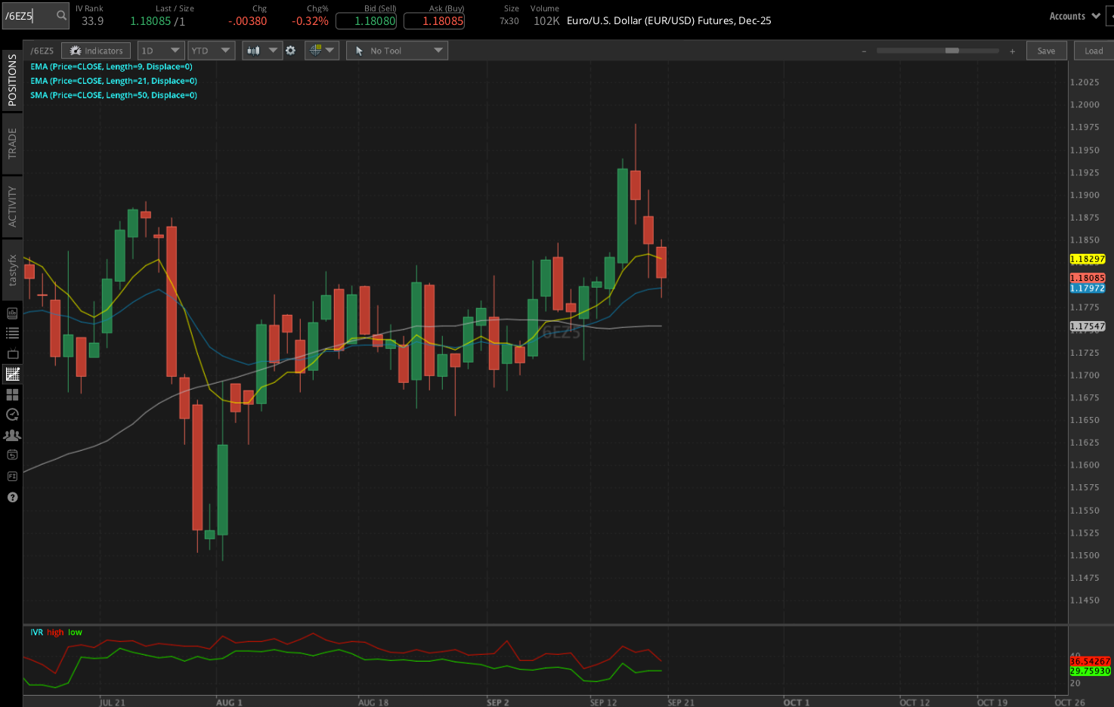Load a saved chart layout

click(x=1094, y=51)
